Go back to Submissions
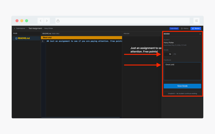Viewport: 215px width, 134px height. point(20,28)
